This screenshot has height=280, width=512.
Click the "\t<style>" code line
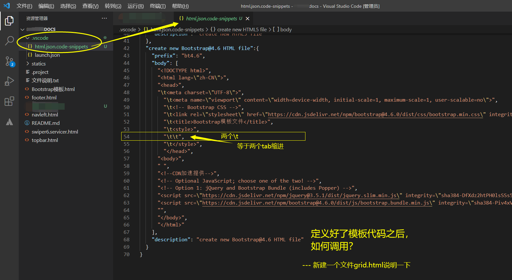(x=181, y=129)
